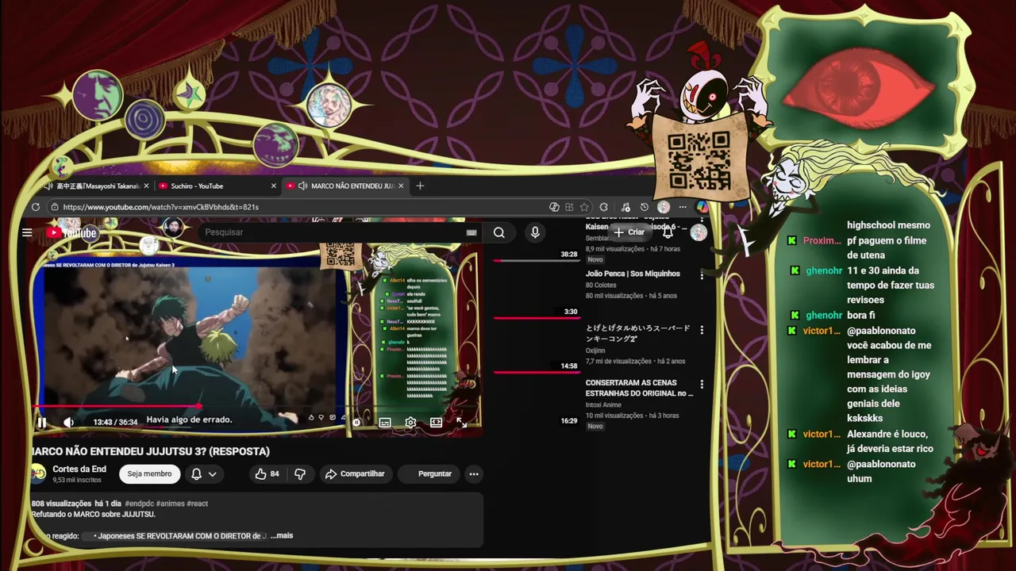
Task: Open options for CONSERTARAM AS CENAS video
Action: click(x=702, y=385)
